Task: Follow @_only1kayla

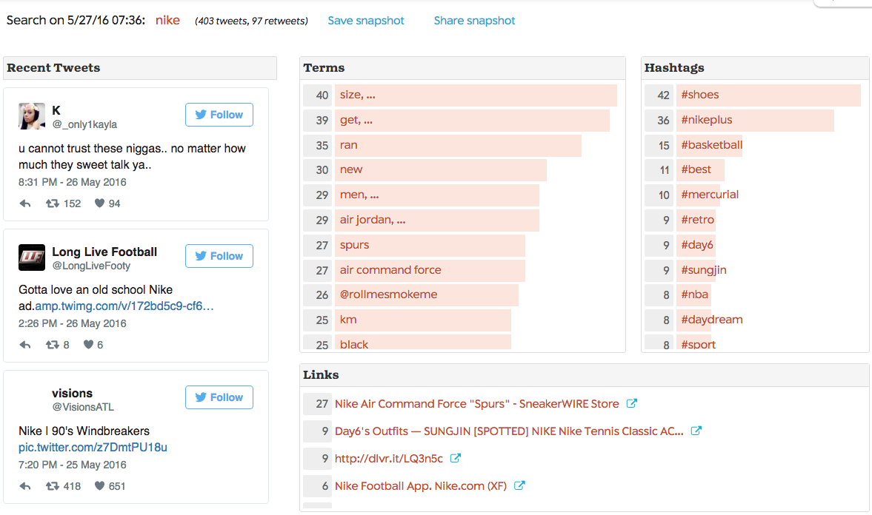Action: [x=219, y=115]
